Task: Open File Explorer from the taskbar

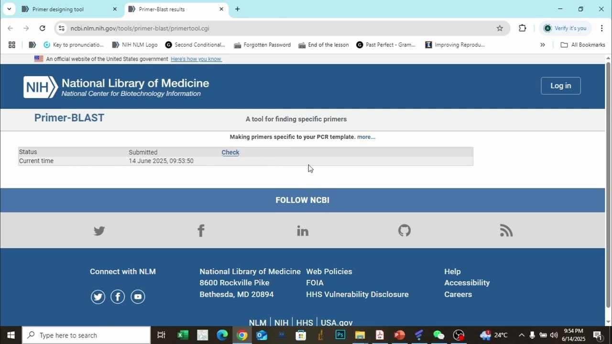Action: click(x=360, y=335)
